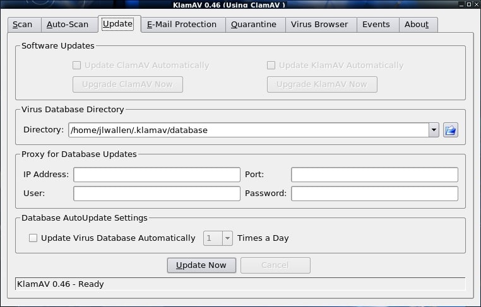Click the proxy User text field
The width and height of the screenshot is (481, 307).
(x=157, y=194)
